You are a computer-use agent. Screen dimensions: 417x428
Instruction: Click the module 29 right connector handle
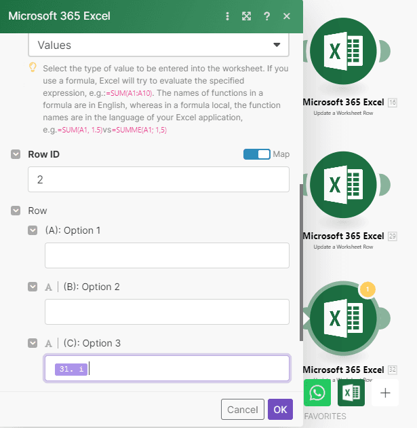(384, 185)
